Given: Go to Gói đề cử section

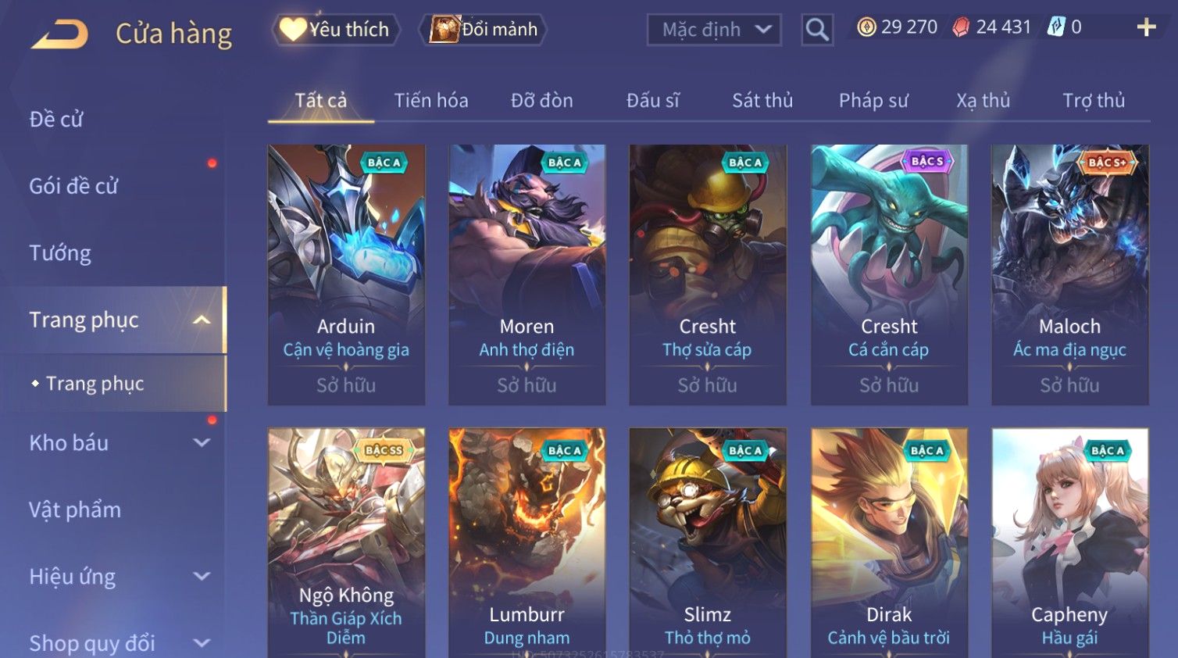Looking at the screenshot, I should click(x=73, y=187).
